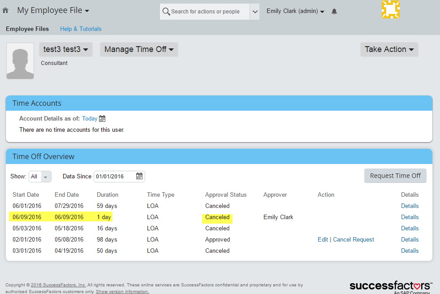Viewport: 440px width, 294px height.
Task: Click the search magnifier icon
Action: (166, 12)
